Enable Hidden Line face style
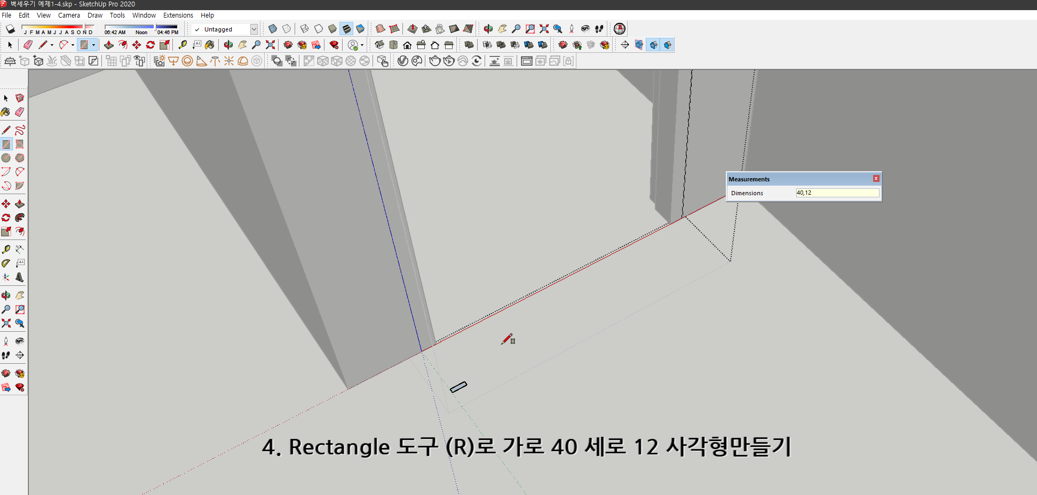 (x=319, y=29)
